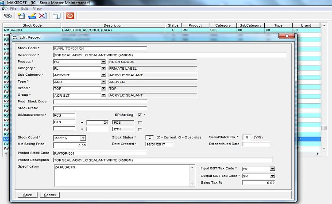Open the File menu
Screen dimensions: 332x204
(x=13, y=8)
